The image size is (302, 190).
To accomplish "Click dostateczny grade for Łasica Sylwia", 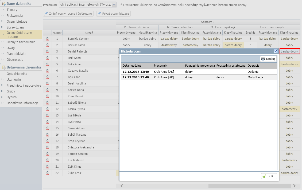I will coord(289,109).
